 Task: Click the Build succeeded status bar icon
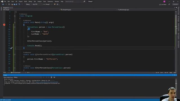pyautogui.click(x=1, y=100)
